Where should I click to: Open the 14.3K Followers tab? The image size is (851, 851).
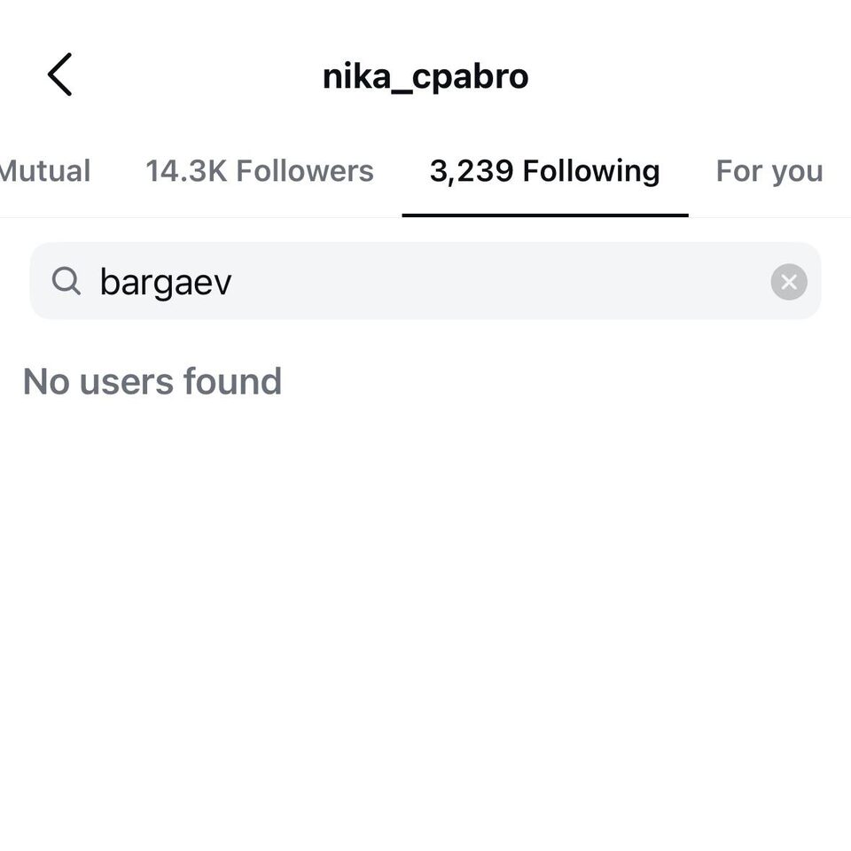click(260, 171)
